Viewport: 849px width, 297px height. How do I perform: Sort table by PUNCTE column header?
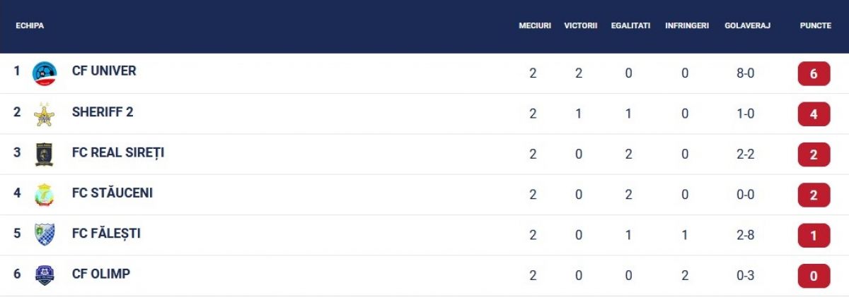point(815,25)
